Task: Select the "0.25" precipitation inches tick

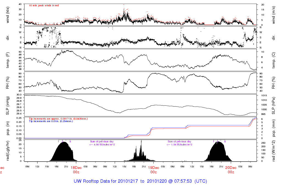Action: coord(19,118)
